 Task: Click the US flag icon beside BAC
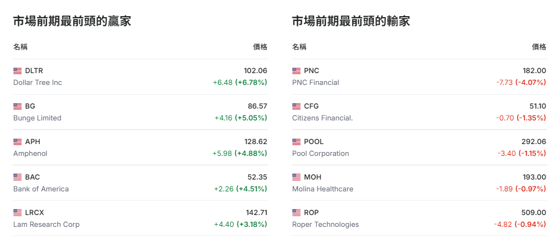18,177
